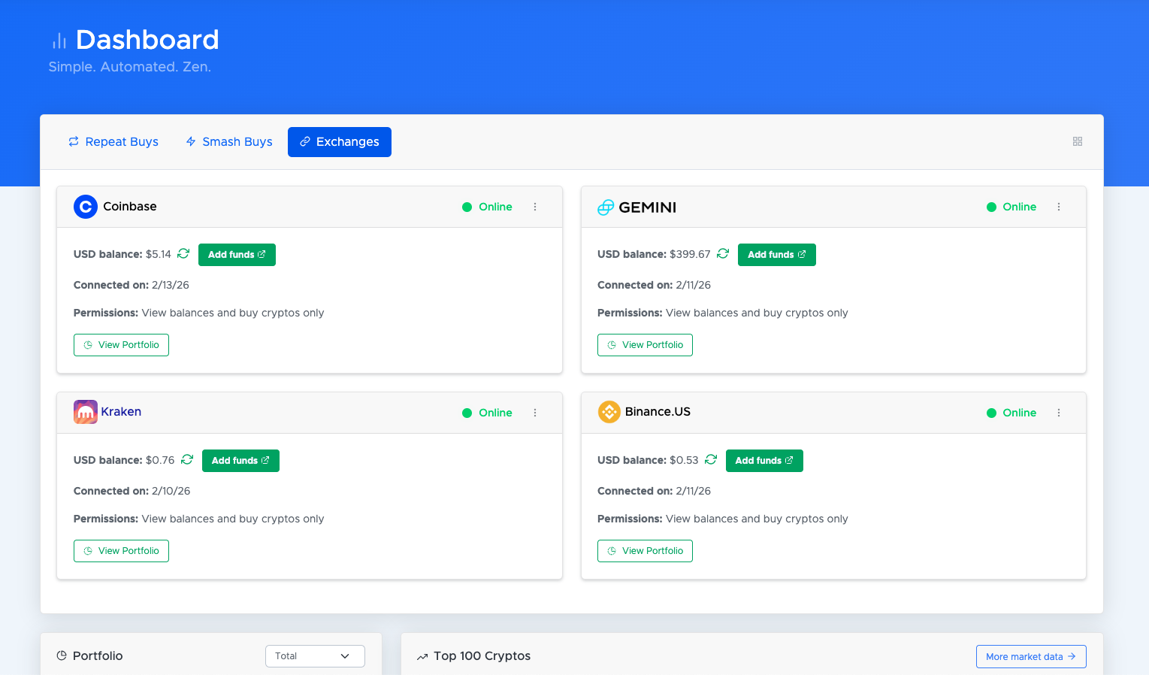Switch to the Smash Buys tab

228,141
